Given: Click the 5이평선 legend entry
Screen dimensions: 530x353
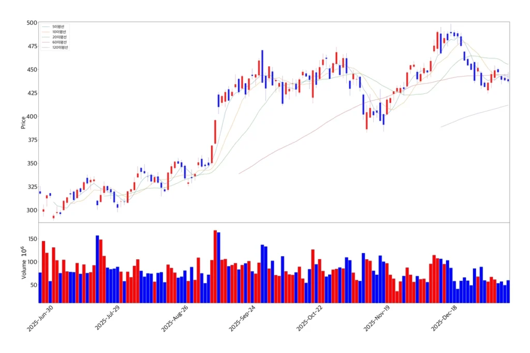Looking at the screenshot, I should (x=58, y=26).
